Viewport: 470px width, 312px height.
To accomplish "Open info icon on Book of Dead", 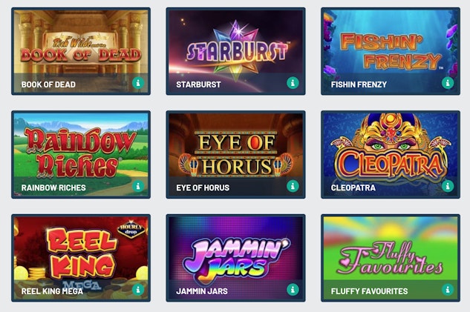I will [x=138, y=82].
